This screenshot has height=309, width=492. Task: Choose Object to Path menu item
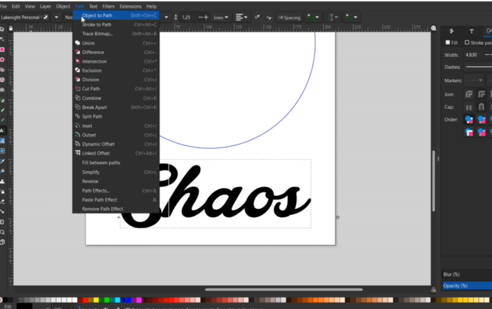97,15
